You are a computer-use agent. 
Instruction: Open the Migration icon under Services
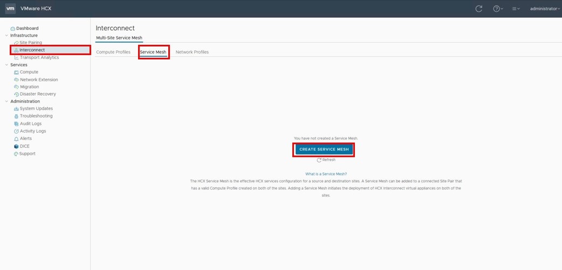(x=16, y=87)
